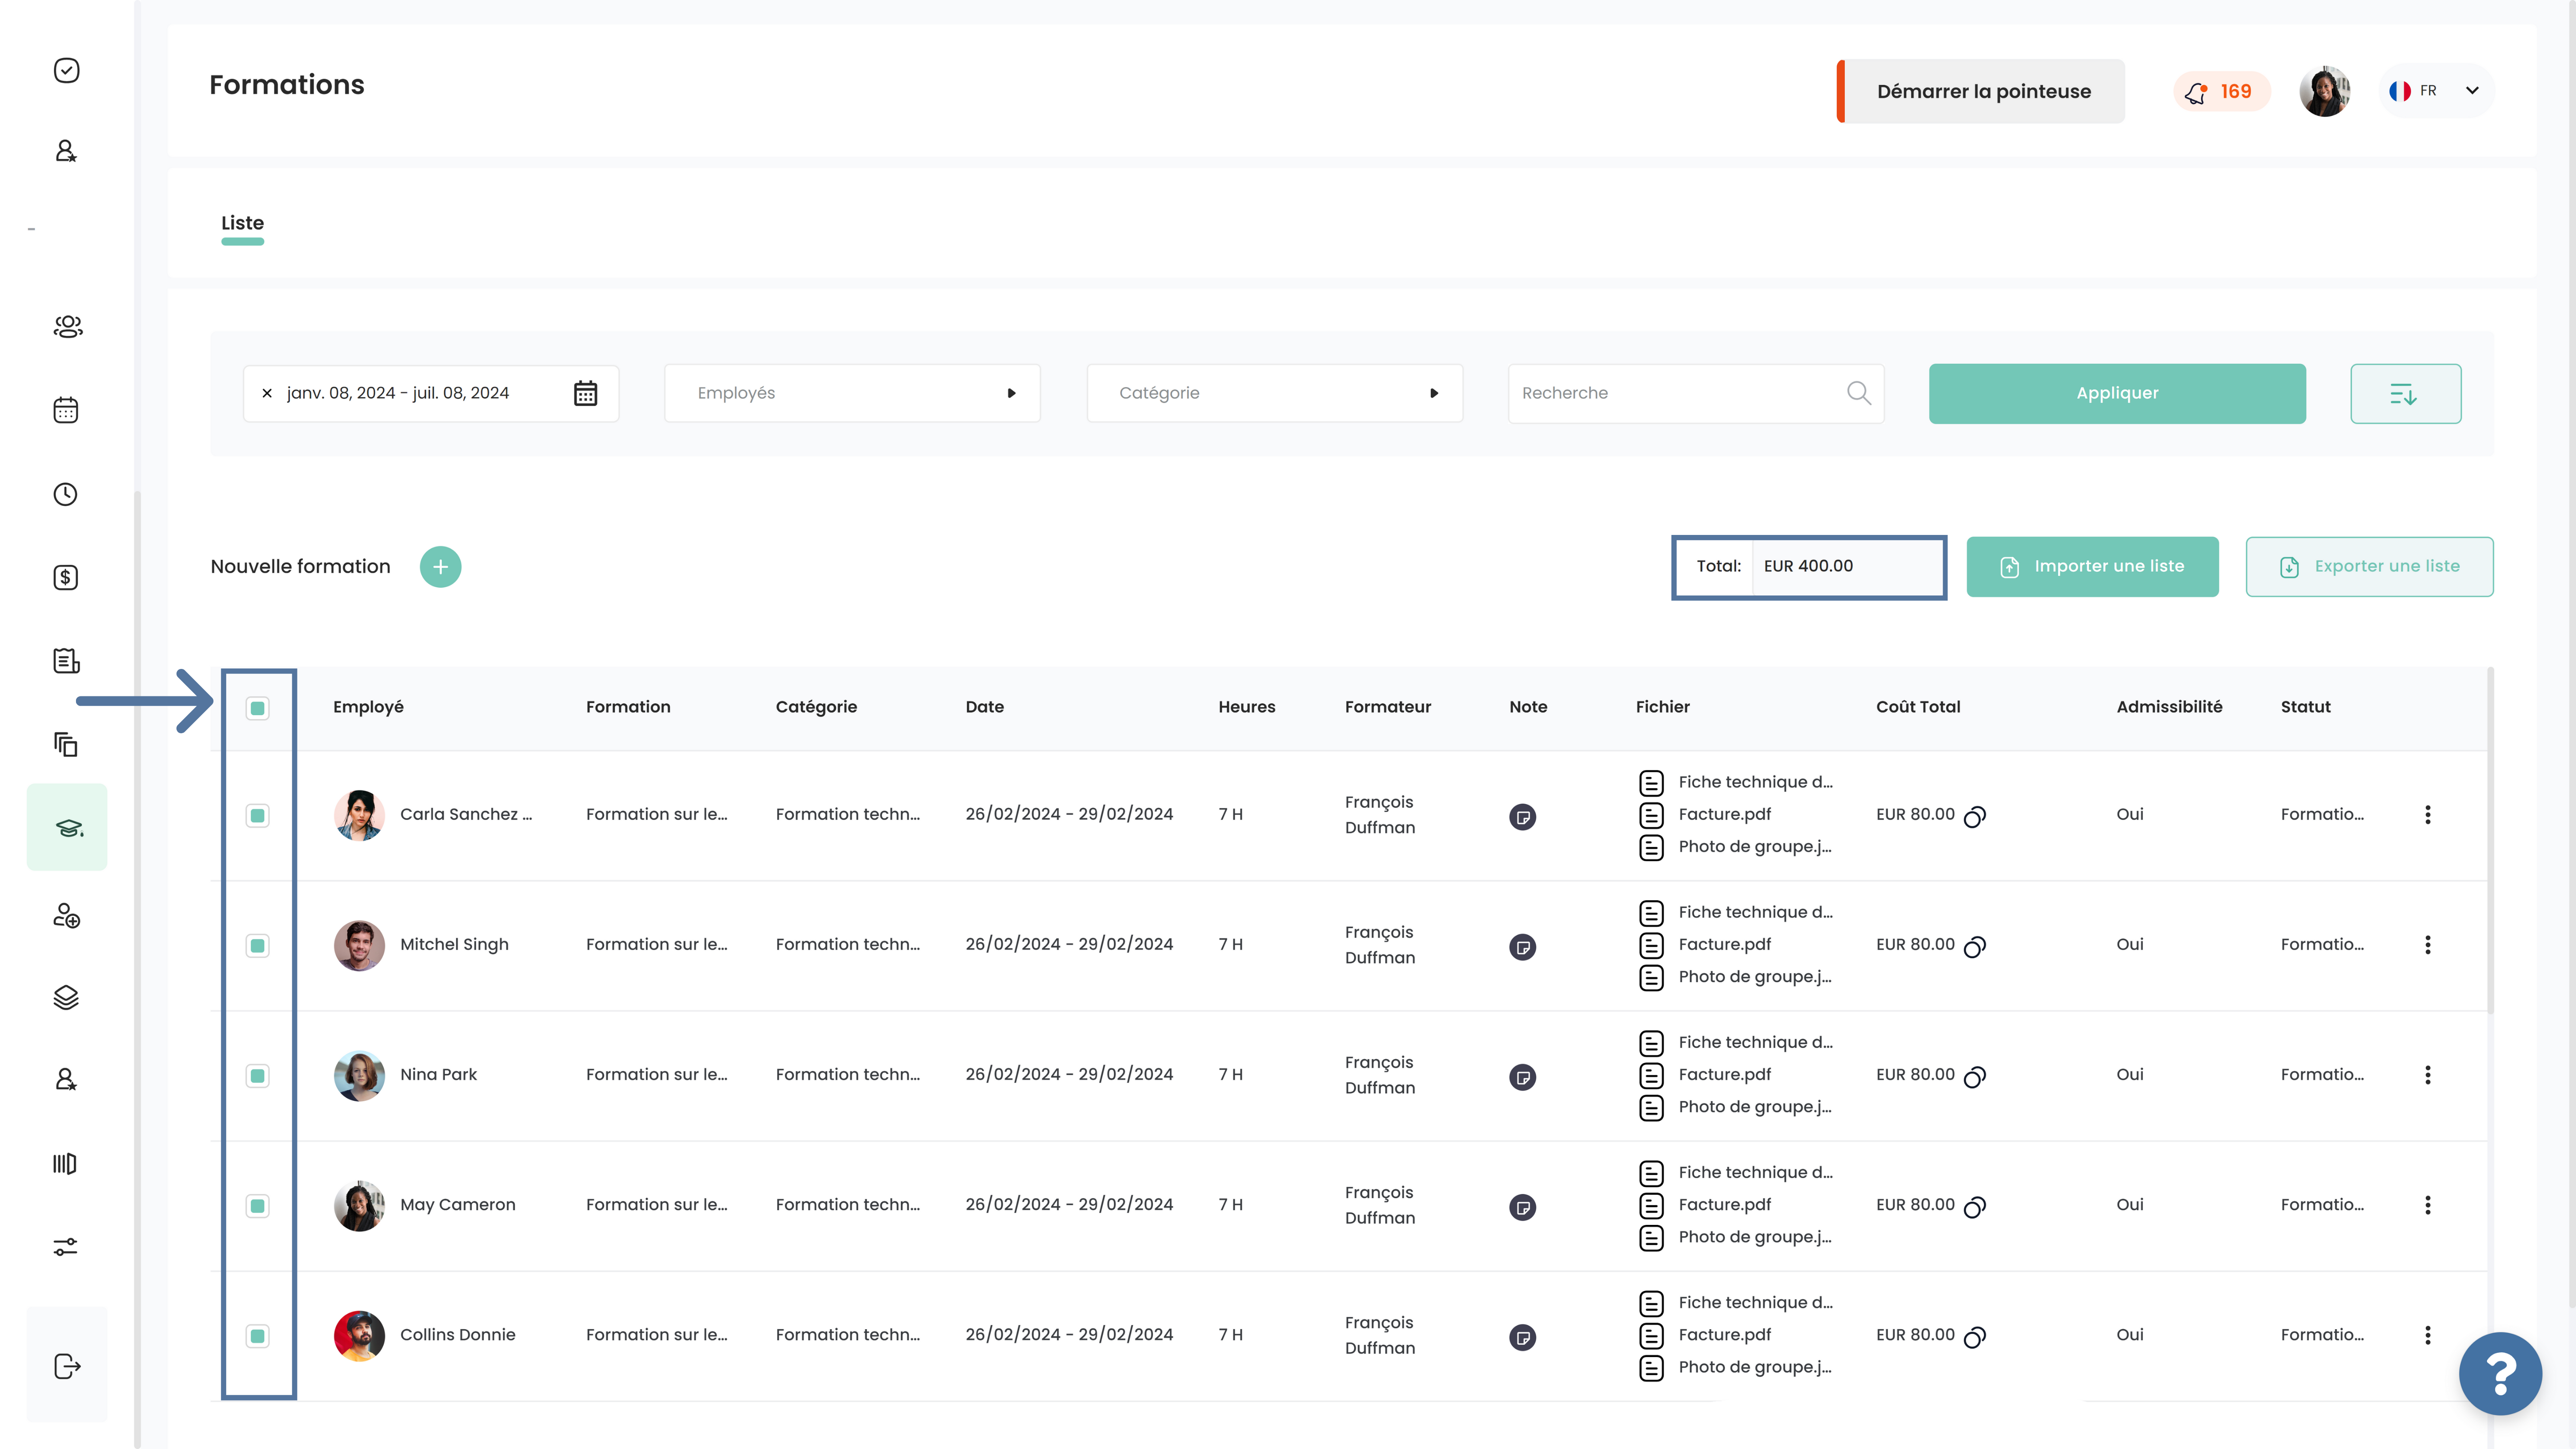Viewport: 2576px width, 1449px height.
Task: Toggle the checkbox for Collins Donnie
Action: click(258, 1336)
